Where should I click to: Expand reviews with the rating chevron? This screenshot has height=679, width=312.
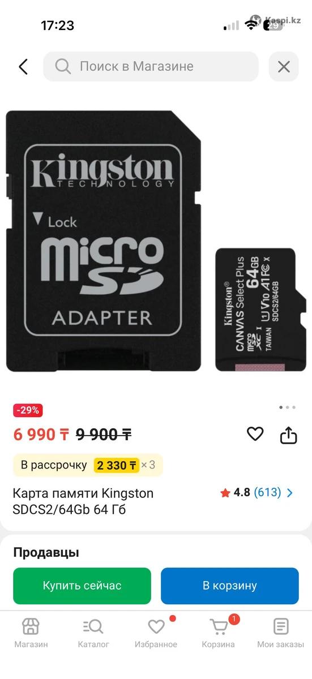(x=290, y=493)
